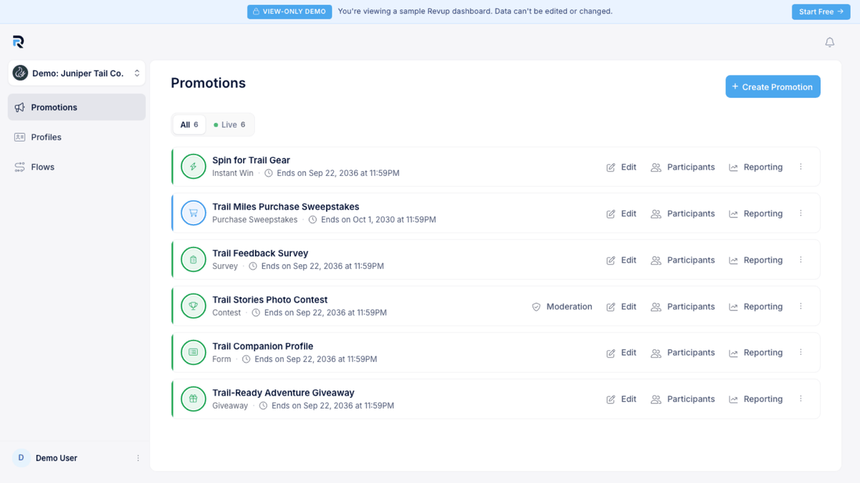860x483 pixels.
Task: Open the Trail Stories Photo Contest title
Action: (x=270, y=300)
